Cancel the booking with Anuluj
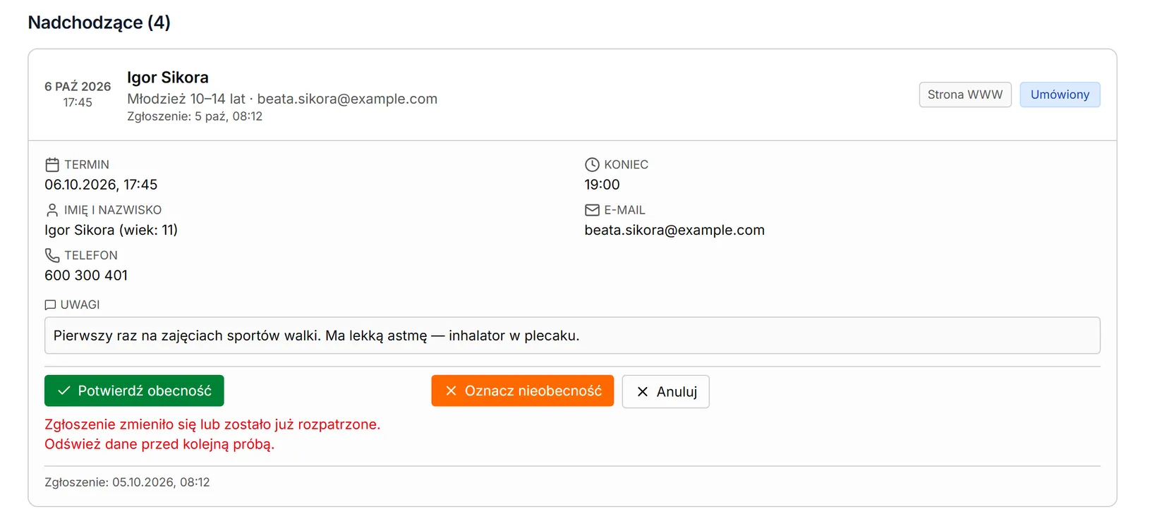1157x509 pixels. point(666,391)
